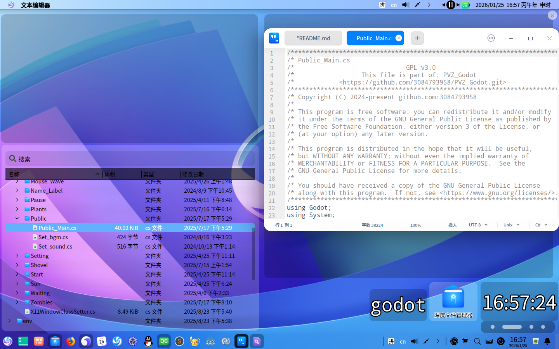Open Godot engine icon in the dock
Viewport: 559px width, 349px height.
(x=210, y=341)
